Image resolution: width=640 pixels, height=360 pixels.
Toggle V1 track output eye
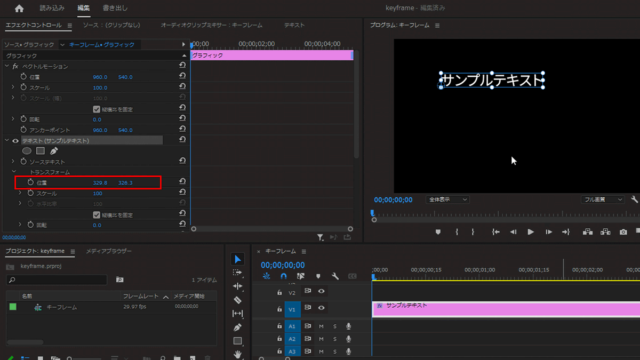(x=321, y=308)
